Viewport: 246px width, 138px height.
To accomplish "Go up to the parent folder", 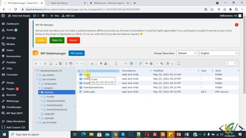I will tap(45, 63).
